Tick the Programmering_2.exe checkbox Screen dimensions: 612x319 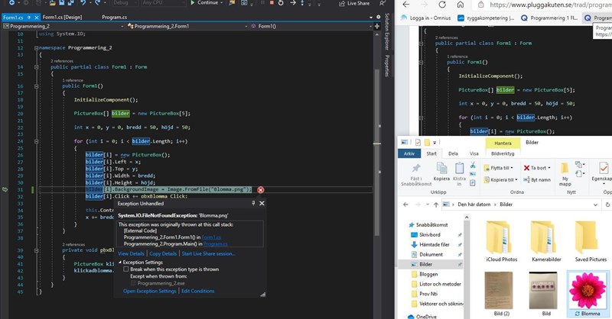(135, 282)
